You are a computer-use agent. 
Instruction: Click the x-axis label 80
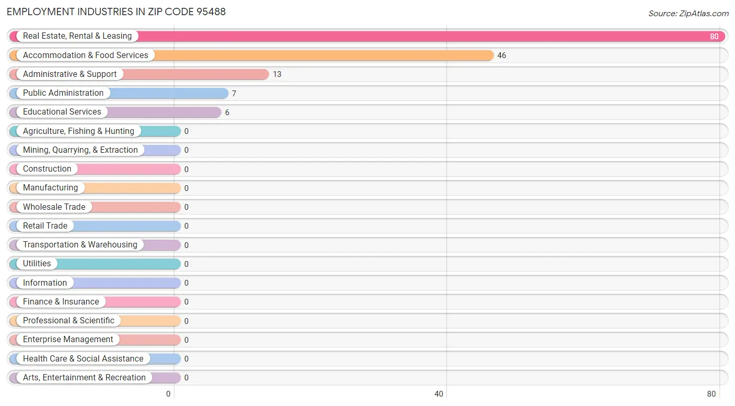711,394
